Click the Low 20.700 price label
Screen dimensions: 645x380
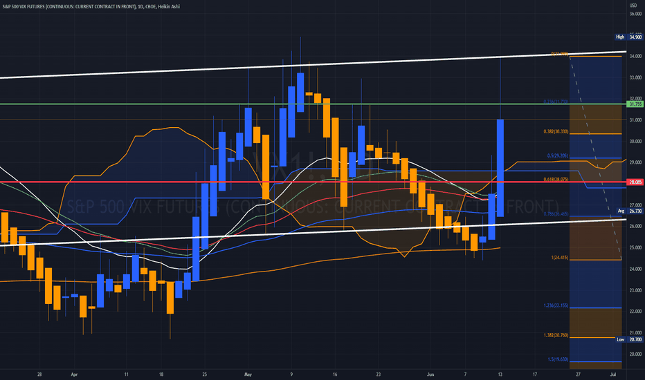(x=629, y=339)
